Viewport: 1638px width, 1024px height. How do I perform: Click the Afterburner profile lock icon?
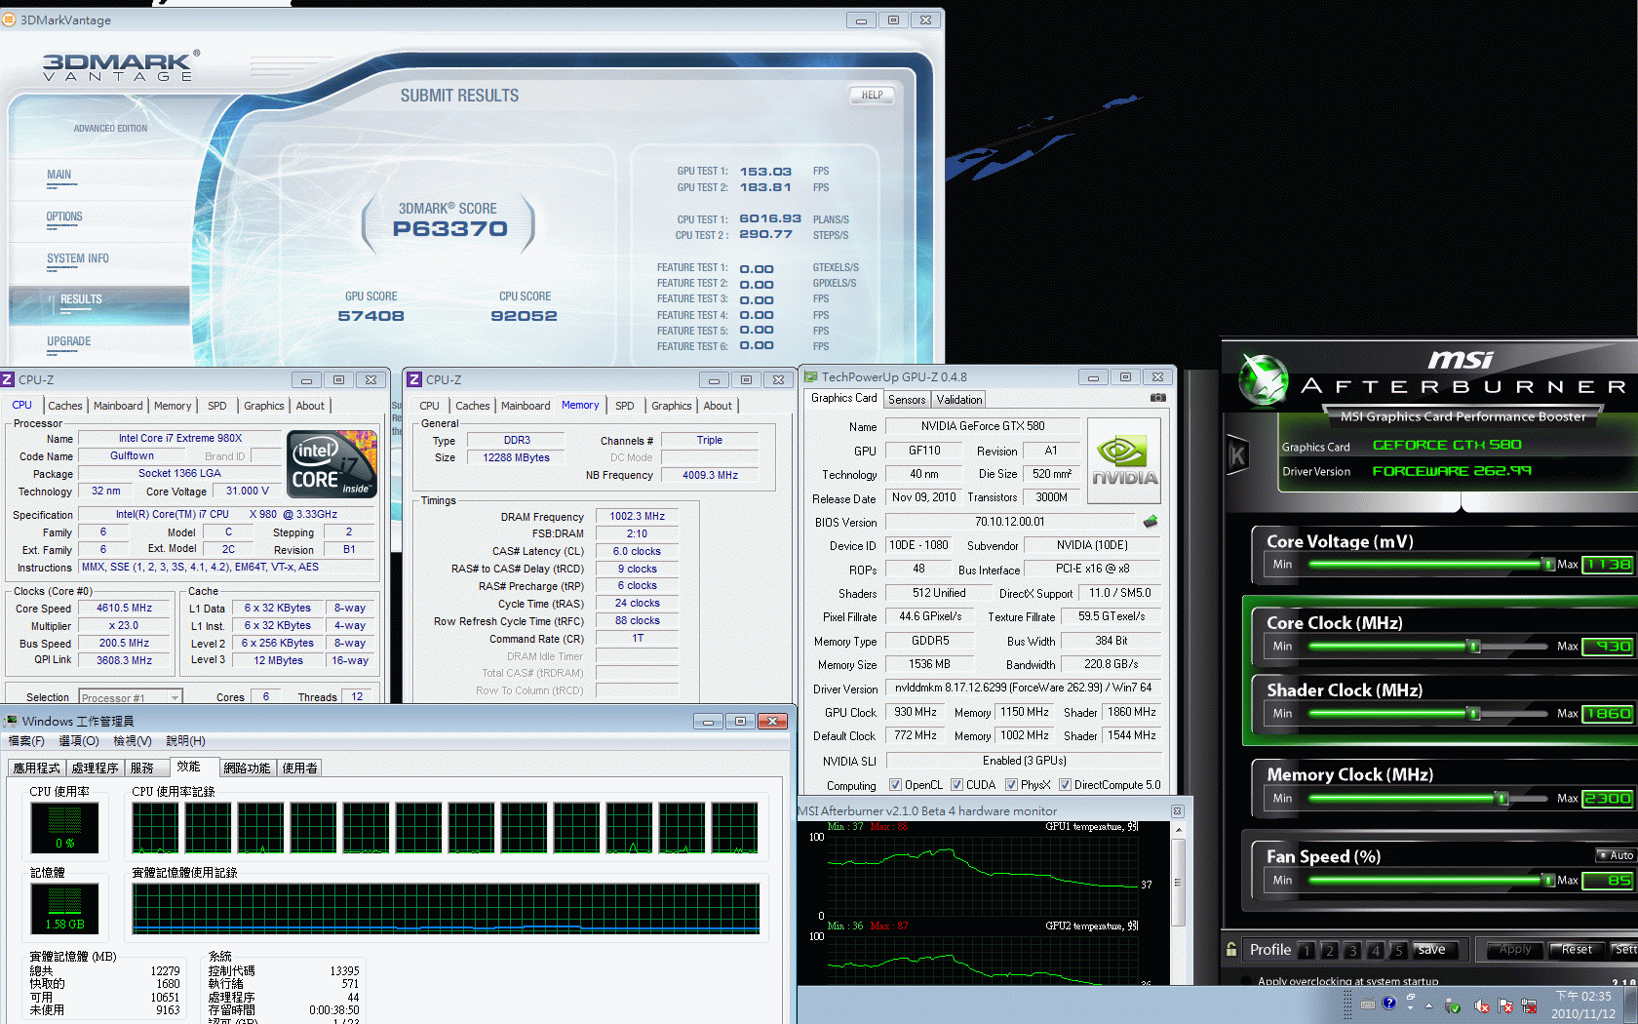pos(1232,949)
